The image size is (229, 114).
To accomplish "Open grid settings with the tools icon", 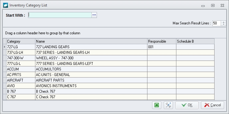I will tap(168, 105).
